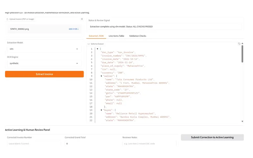Submit Correction to Active Learning
Viewport: 253px width, 158px height.
click(212, 137)
